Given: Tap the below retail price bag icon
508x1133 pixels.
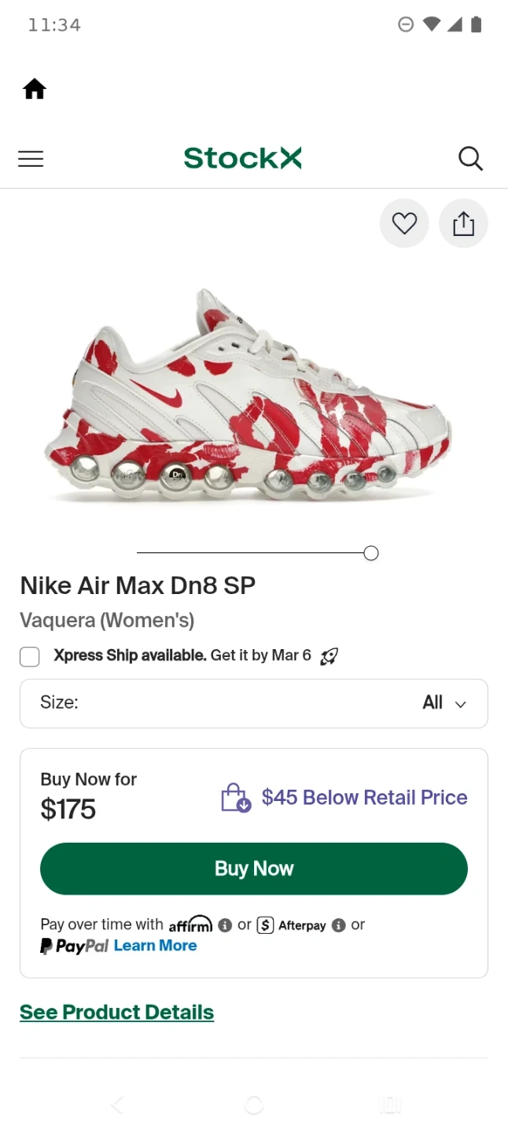Looking at the screenshot, I should 235,798.
